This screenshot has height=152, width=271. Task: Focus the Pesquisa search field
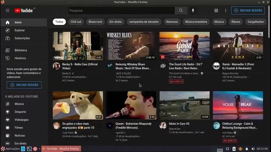122,11
